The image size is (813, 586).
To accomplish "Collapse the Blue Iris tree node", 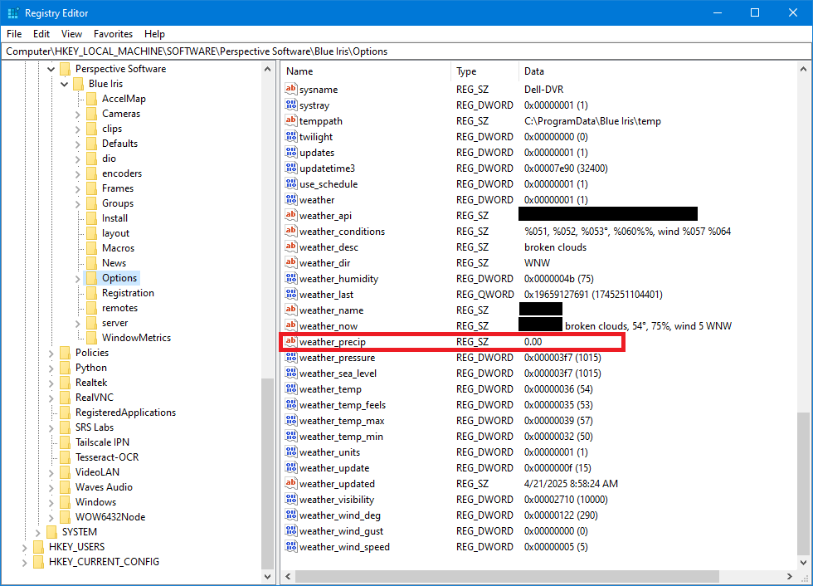I will [64, 84].
